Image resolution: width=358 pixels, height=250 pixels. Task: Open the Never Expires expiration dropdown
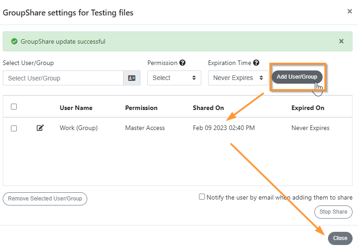238,78
